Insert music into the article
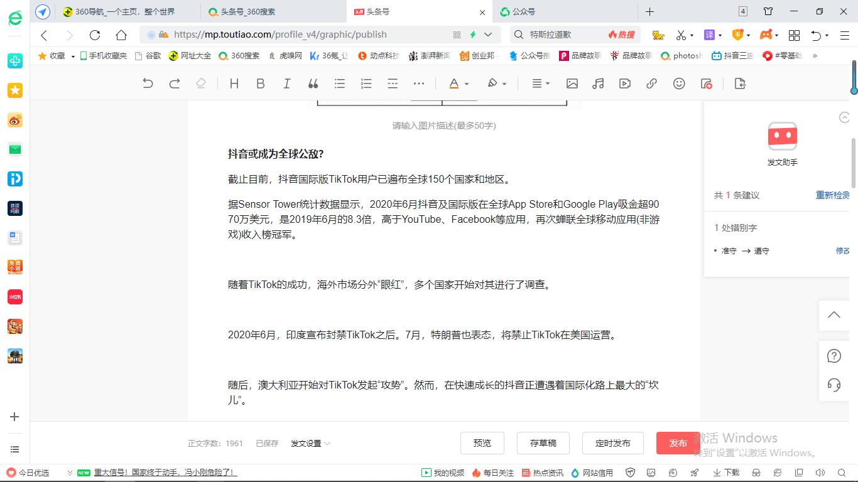 coord(597,83)
